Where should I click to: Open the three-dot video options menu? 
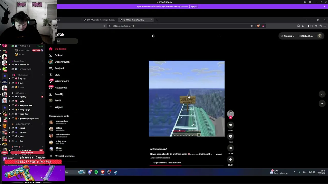coord(220,36)
